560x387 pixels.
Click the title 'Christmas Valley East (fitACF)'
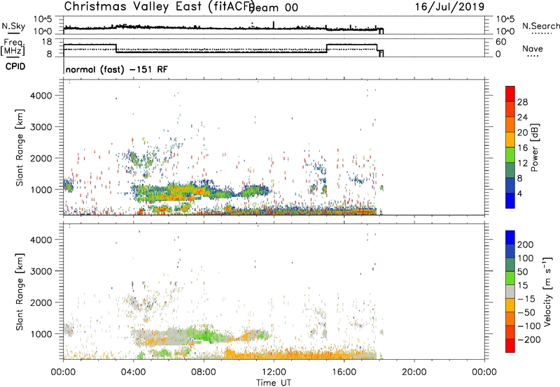[160, 7]
